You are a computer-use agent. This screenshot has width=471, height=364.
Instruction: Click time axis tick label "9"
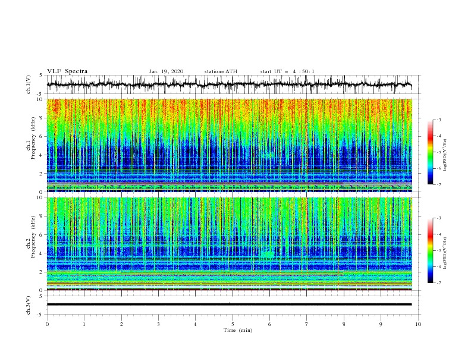381,324
